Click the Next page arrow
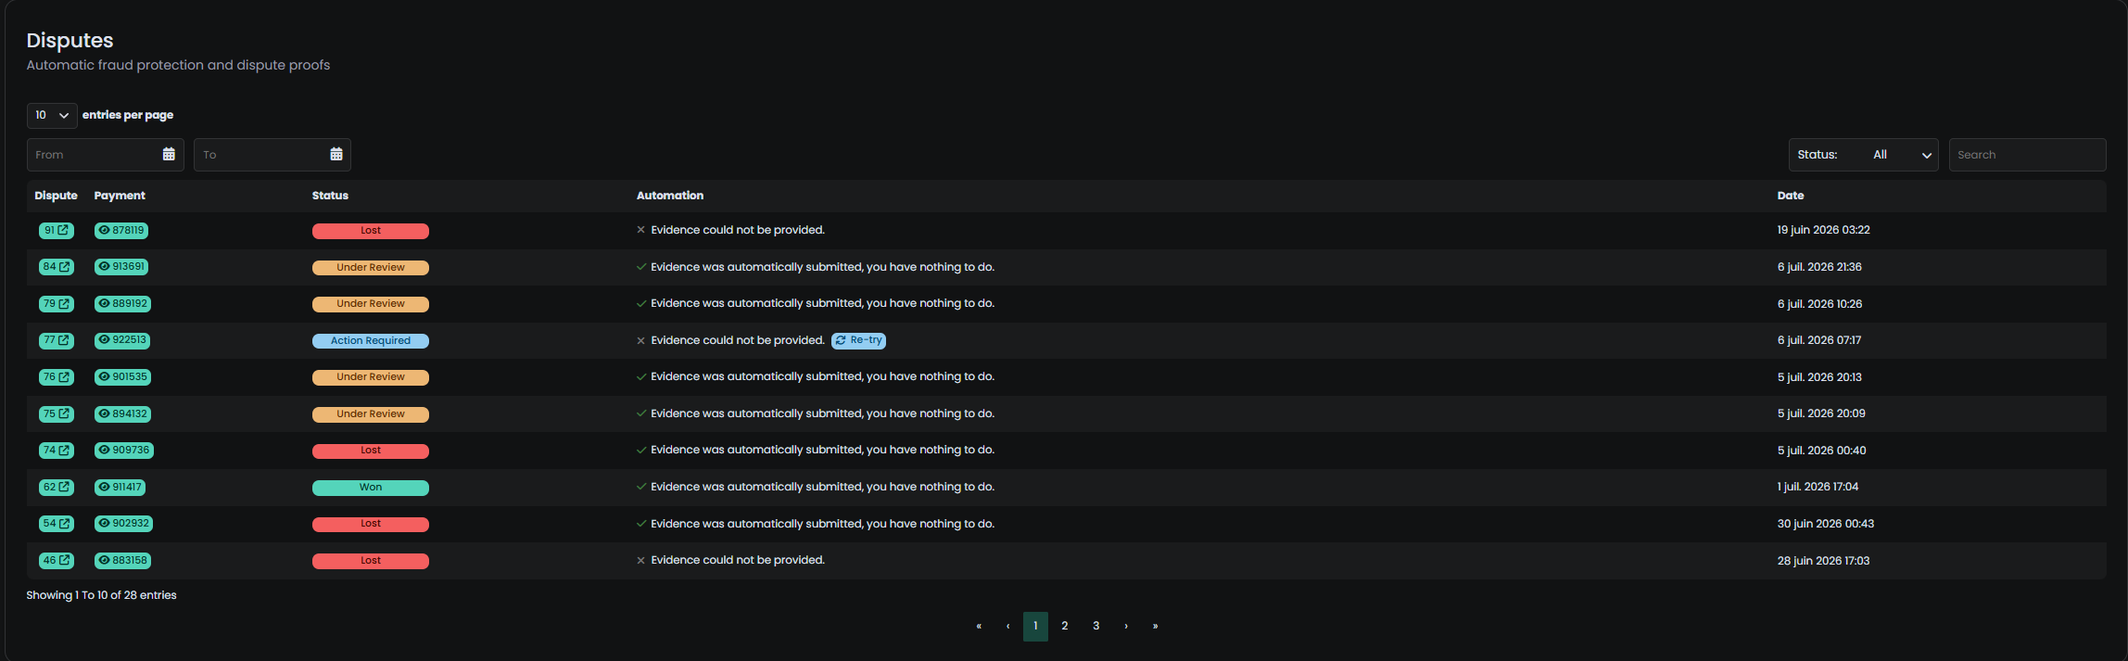 (x=1126, y=626)
